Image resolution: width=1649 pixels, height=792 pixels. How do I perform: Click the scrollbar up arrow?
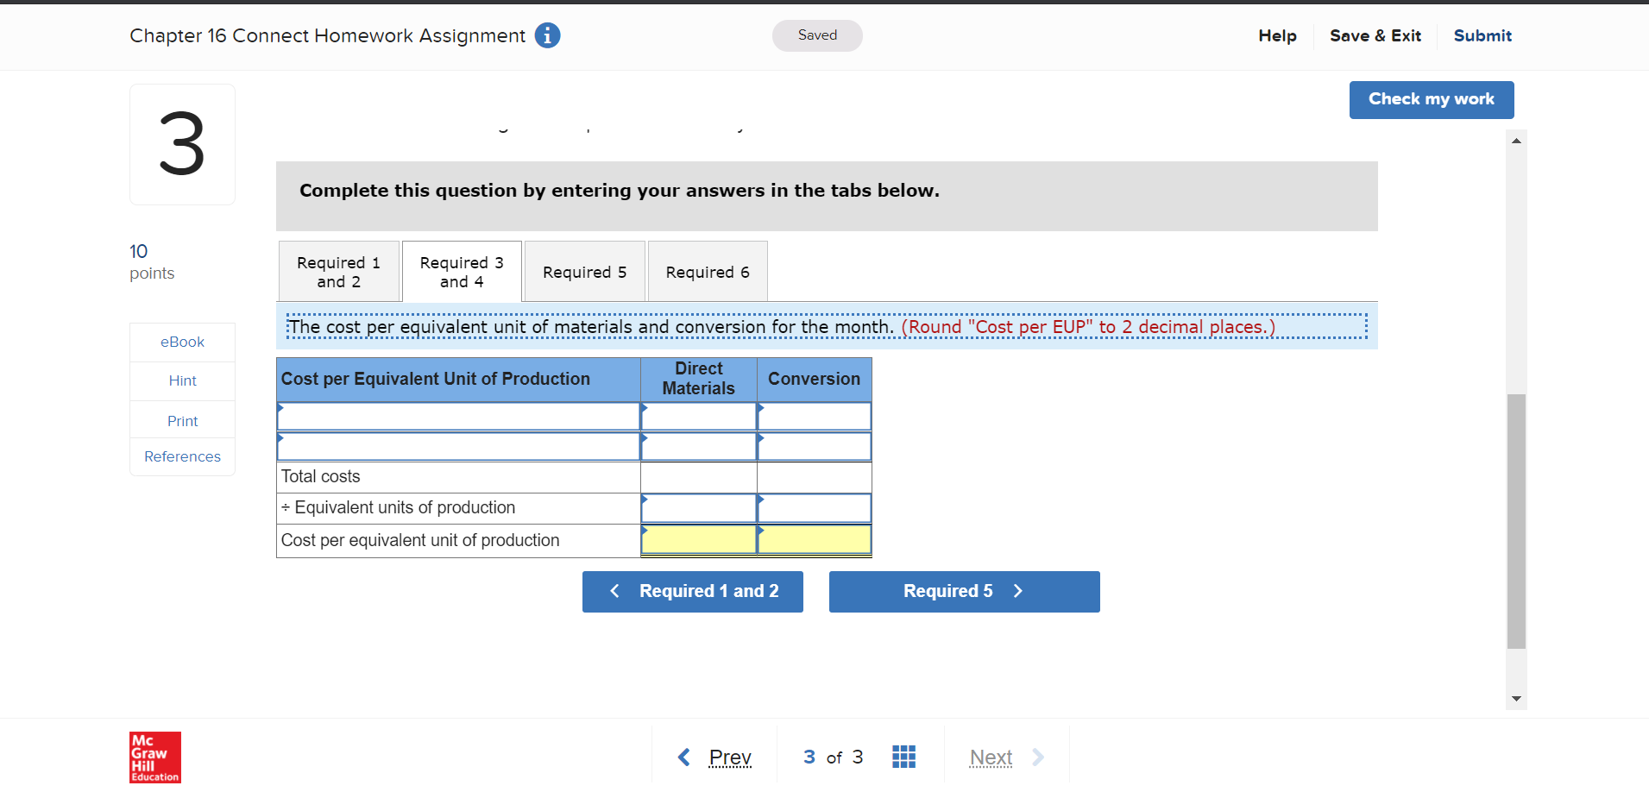coord(1516,140)
